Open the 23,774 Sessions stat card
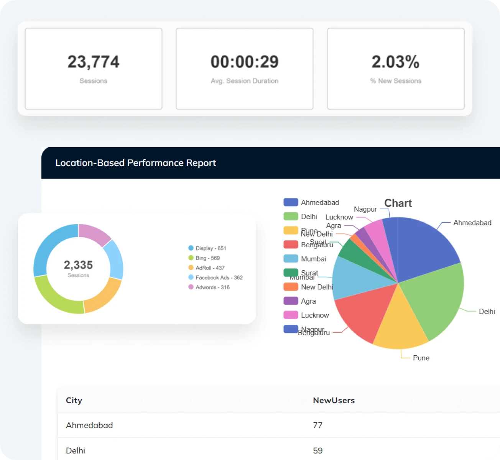 (x=94, y=69)
